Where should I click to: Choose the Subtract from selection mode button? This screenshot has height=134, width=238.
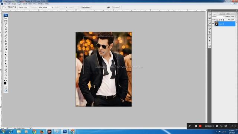13,7
